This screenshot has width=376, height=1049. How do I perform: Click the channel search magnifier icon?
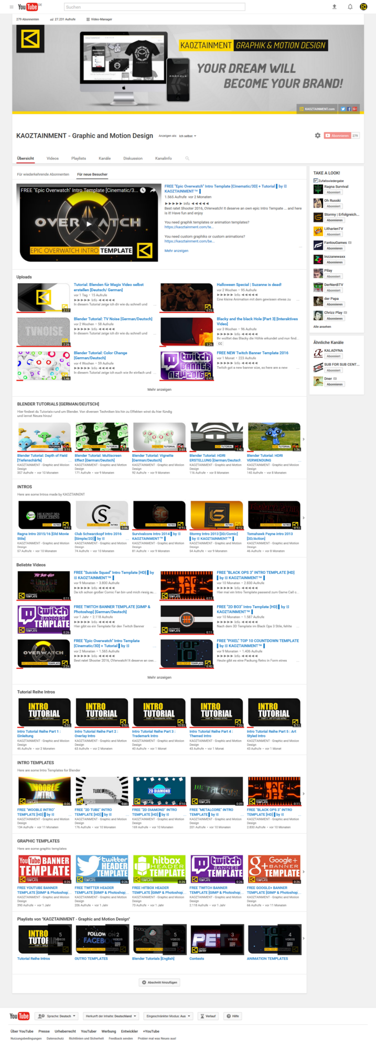tap(187, 158)
